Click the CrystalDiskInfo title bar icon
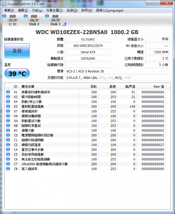 coord(4,4)
